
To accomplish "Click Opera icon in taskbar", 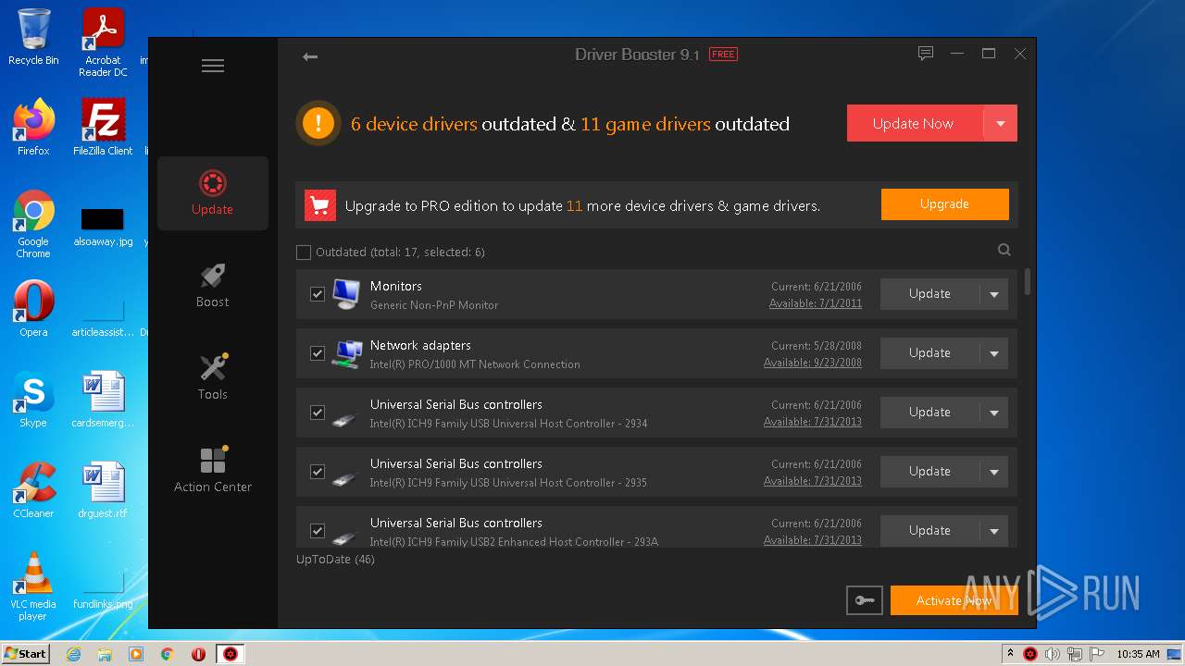I will [198, 654].
